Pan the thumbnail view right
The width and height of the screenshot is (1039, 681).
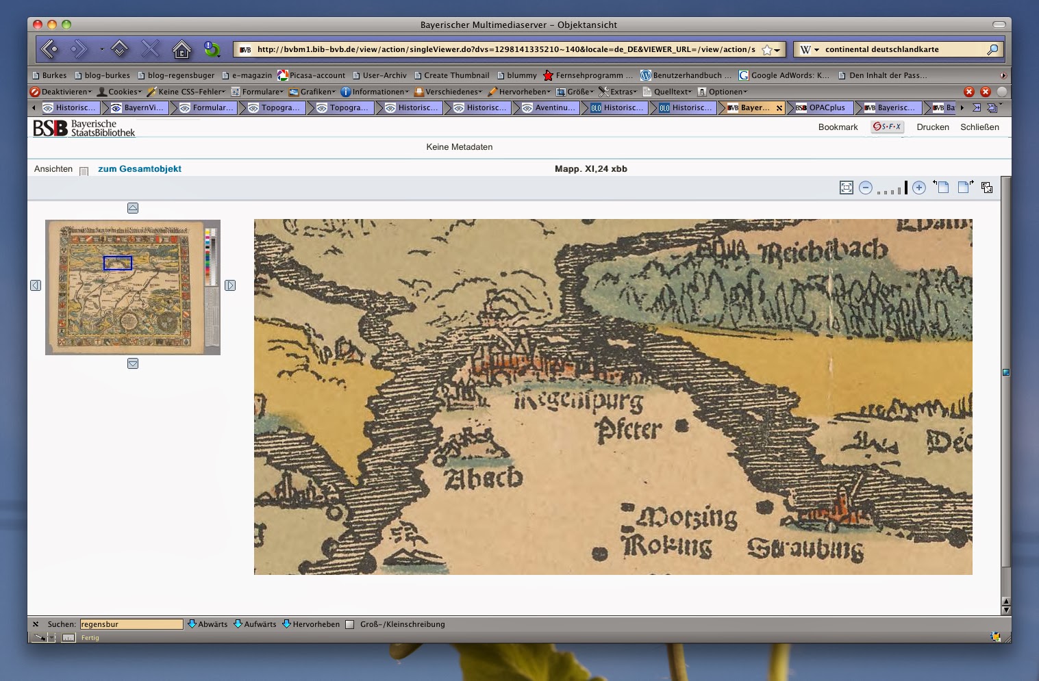pos(230,285)
